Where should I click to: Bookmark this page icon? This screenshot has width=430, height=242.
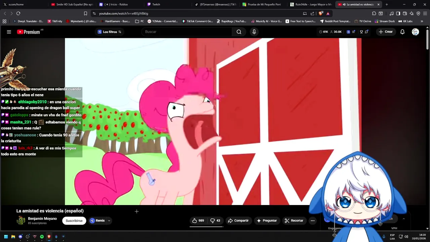85,13
